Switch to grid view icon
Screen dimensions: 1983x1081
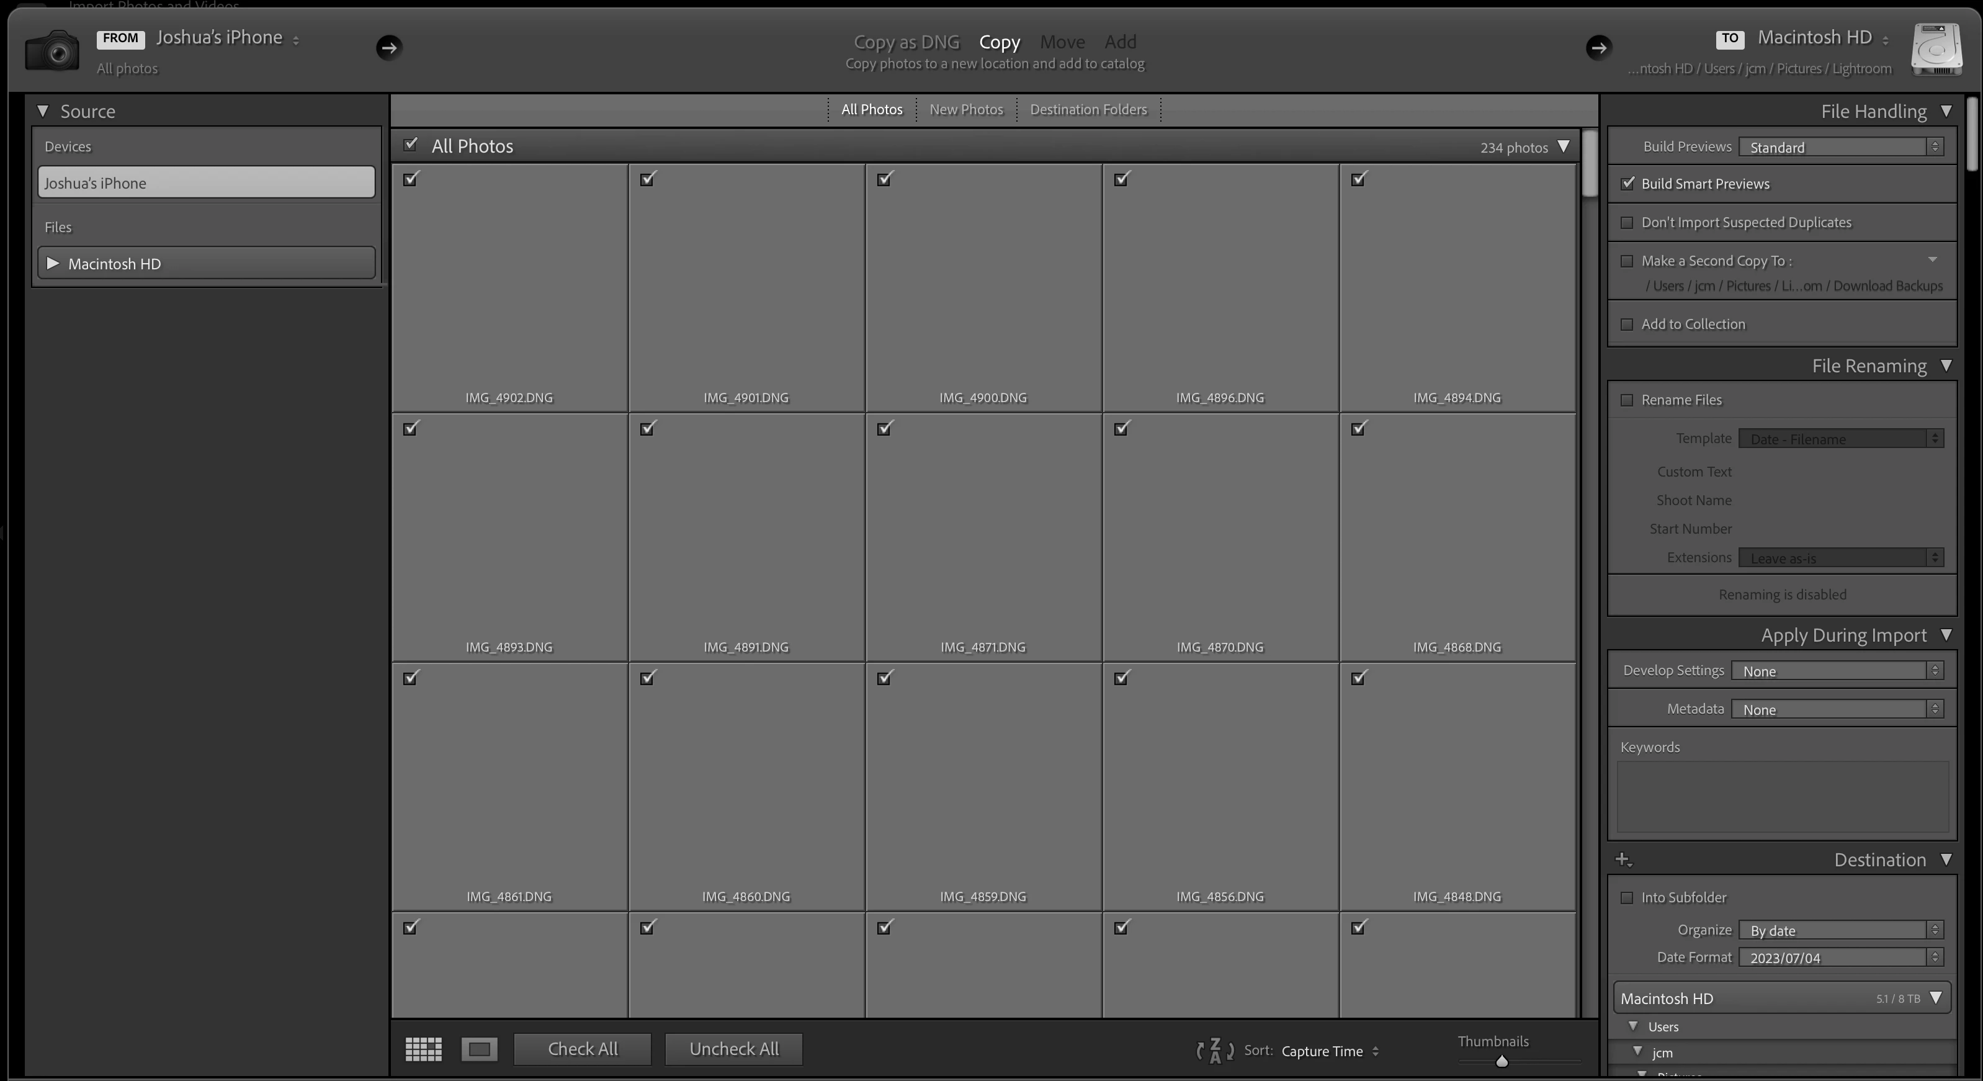[423, 1049]
